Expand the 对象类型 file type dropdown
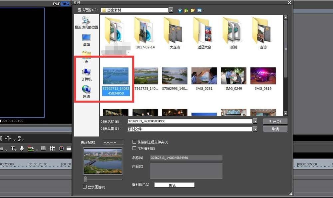This screenshot has width=333, height=198. (x=255, y=129)
